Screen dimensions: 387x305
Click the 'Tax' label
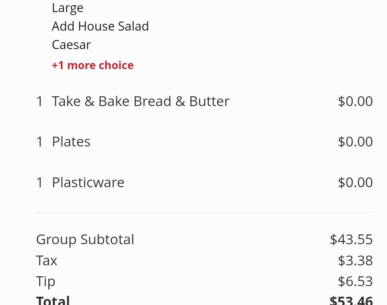[46, 261]
